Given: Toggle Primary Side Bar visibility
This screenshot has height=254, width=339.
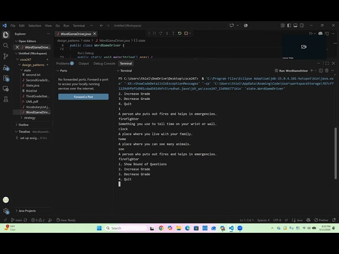Looking at the screenshot, I should [289, 25].
